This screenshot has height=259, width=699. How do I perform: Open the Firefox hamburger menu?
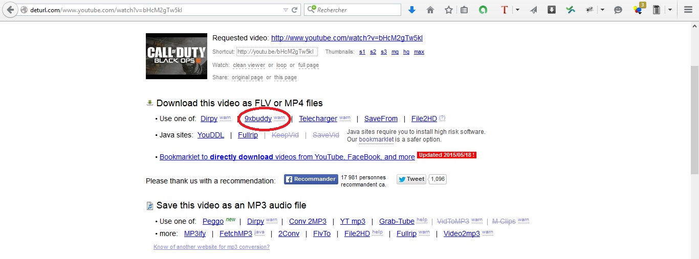(x=688, y=10)
